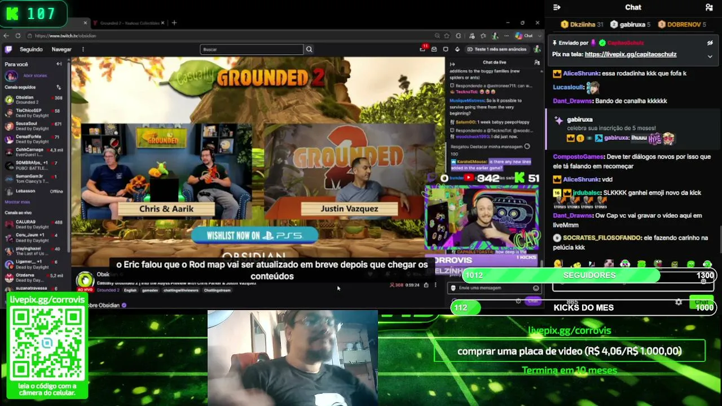Collapse the Para você sidebar
Image resolution: width=722 pixels, height=406 pixels.
(59, 64)
